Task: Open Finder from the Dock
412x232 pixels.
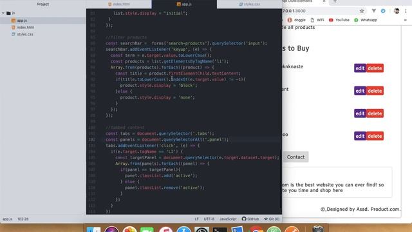Action: pyautogui.click(x=93, y=229)
